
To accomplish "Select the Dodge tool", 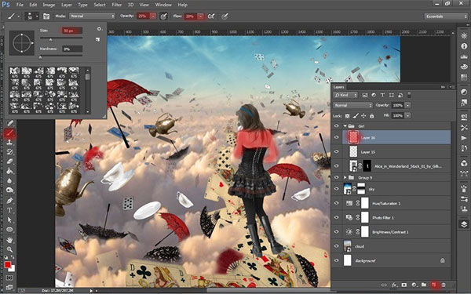I will [9, 191].
